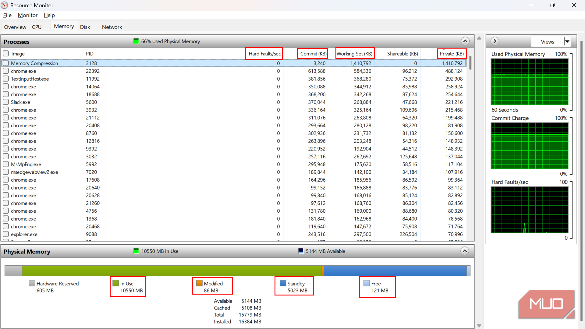Sort by the PID column header
Image resolution: width=585 pixels, height=329 pixels.
pyautogui.click(x=90, y=54)
